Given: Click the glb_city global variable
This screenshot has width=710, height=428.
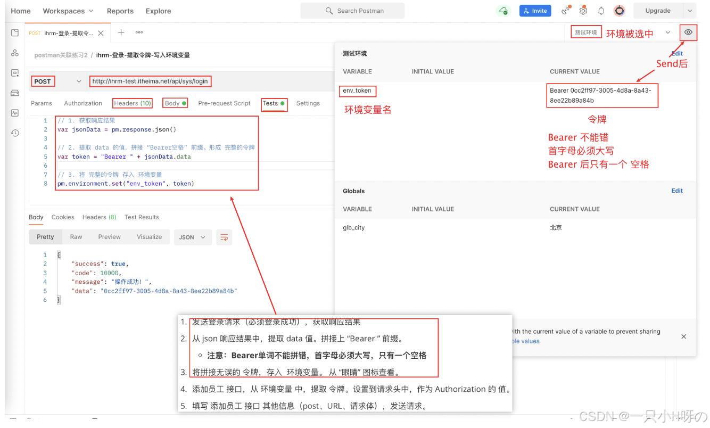Looking at the screenshot, I should (354, 228).
